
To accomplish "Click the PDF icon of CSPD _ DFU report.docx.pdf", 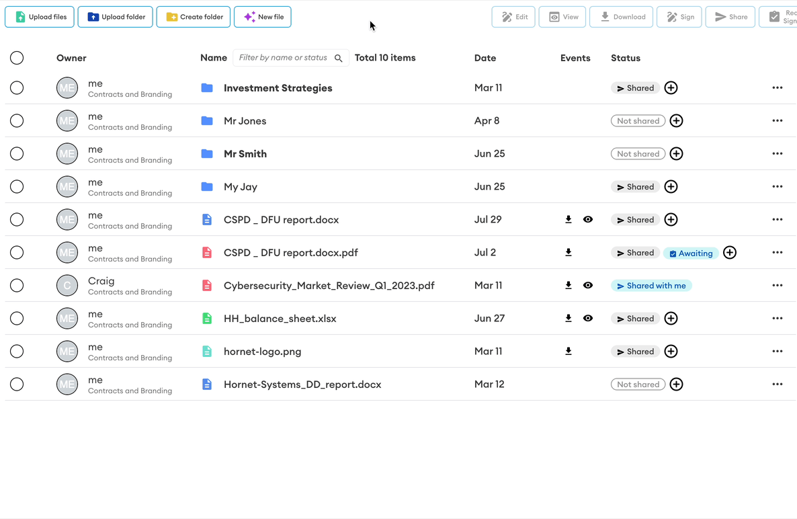I will tap(207, 253).
